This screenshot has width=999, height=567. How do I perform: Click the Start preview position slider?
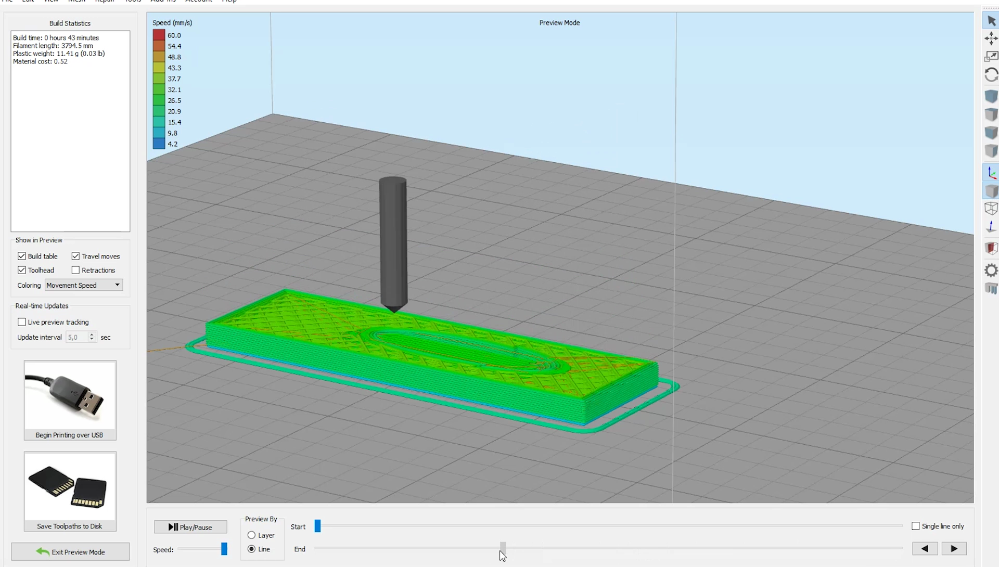pos(317,526)
